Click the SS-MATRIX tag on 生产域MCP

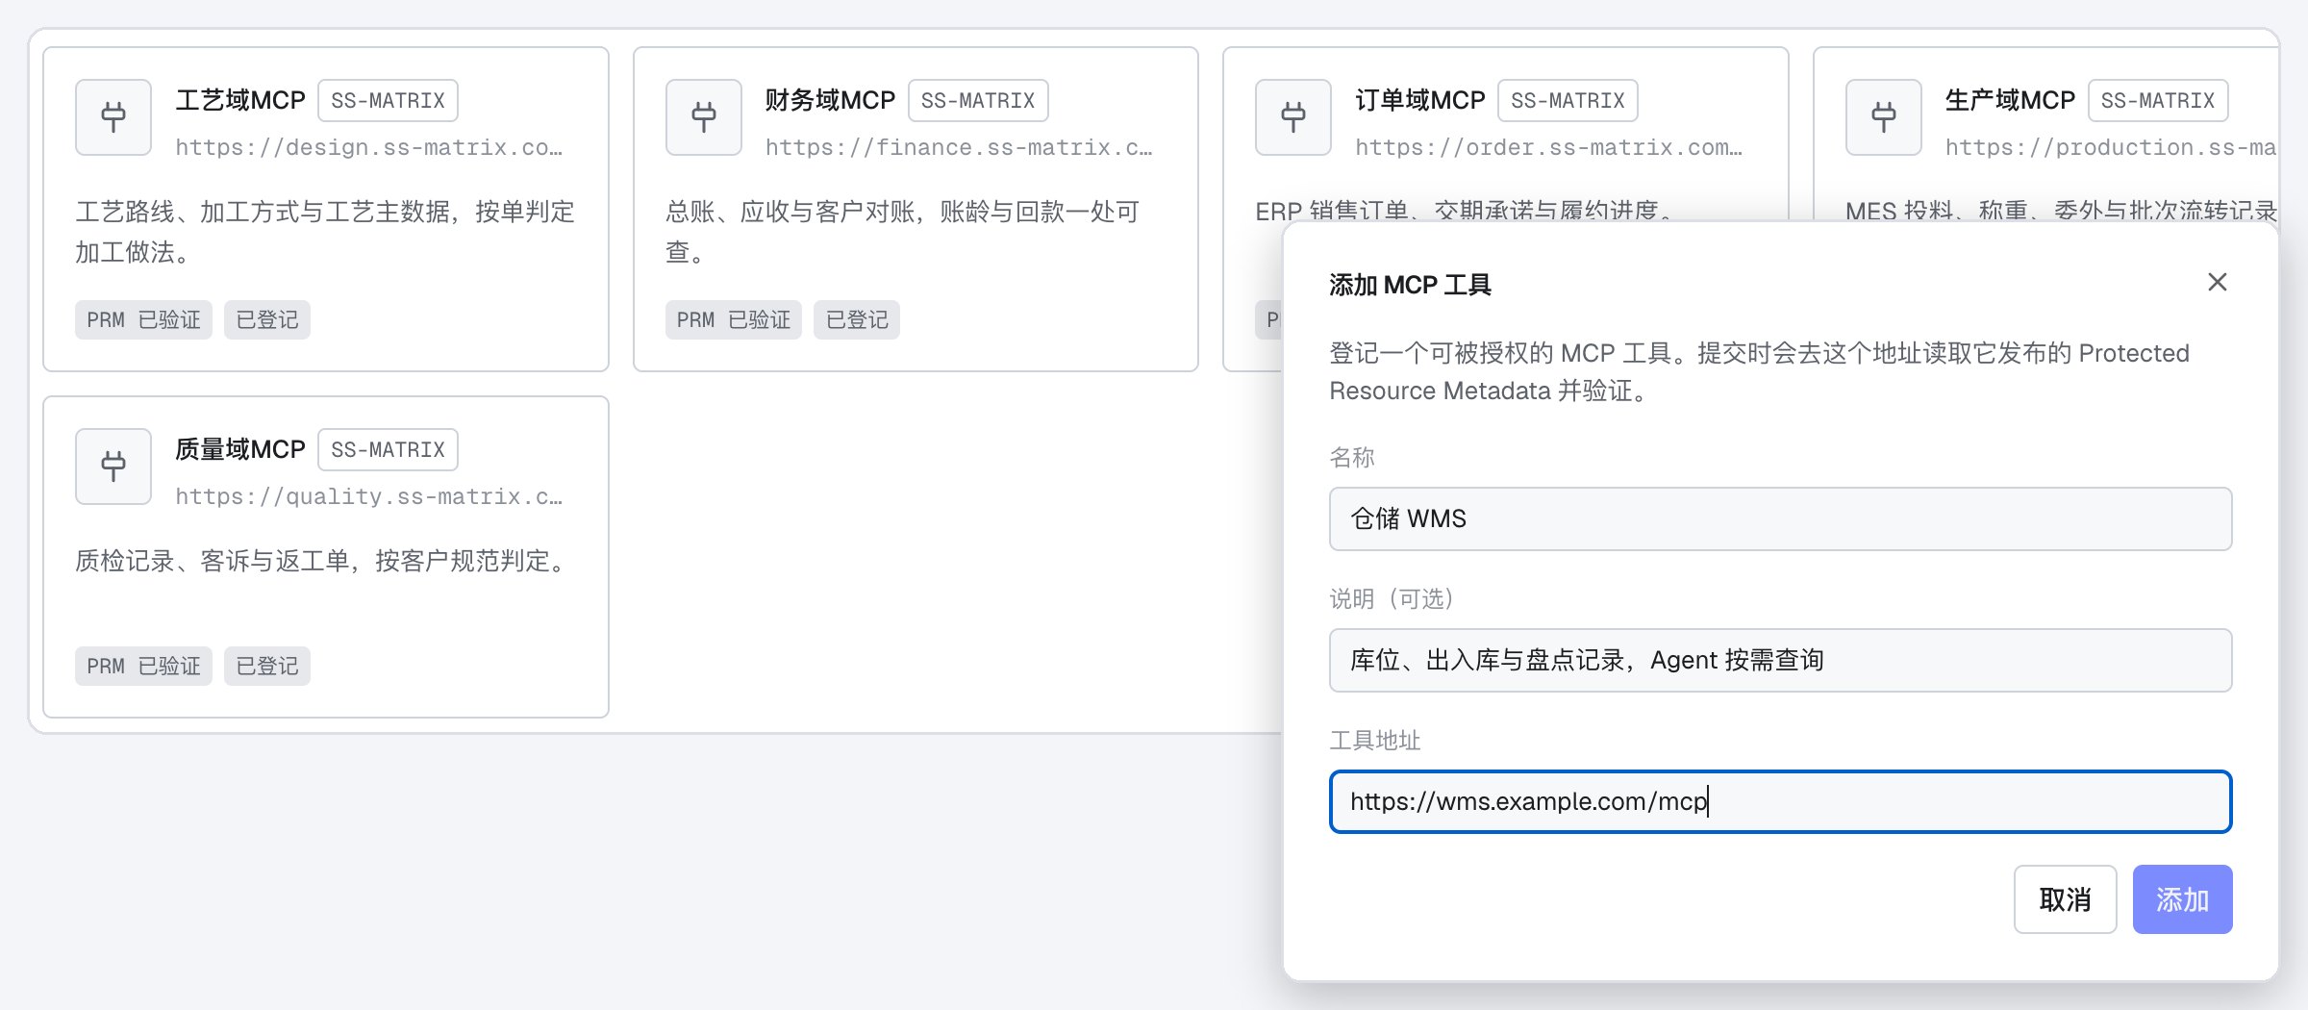tap(2158, 101)
